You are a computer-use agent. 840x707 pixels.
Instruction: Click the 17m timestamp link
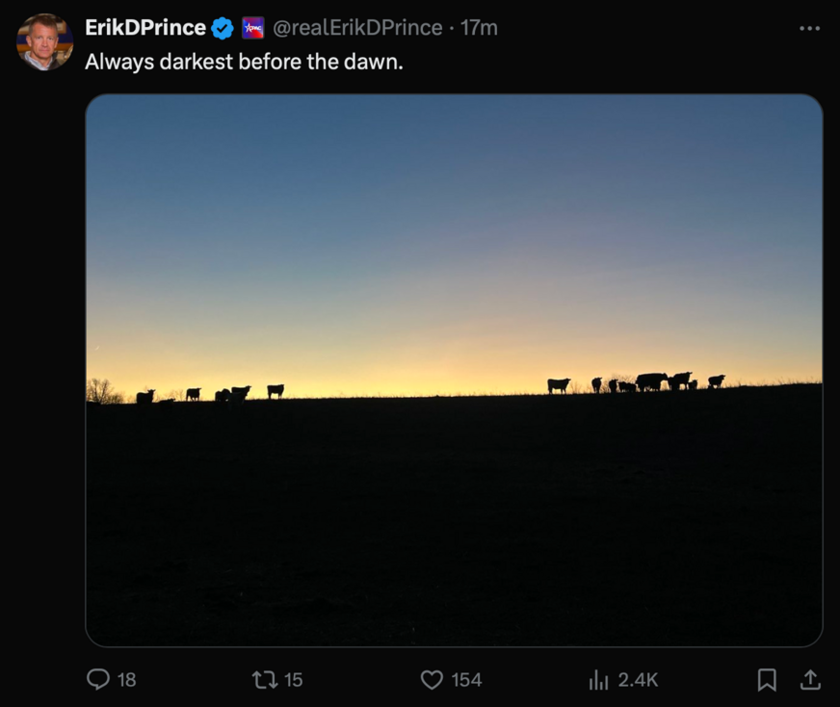[x=480, y=29]
